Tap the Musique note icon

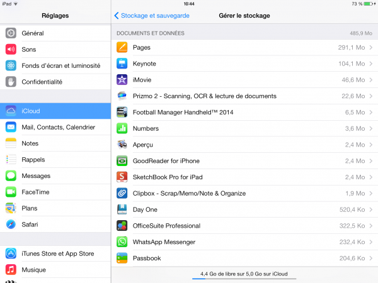tap(11, 270)
